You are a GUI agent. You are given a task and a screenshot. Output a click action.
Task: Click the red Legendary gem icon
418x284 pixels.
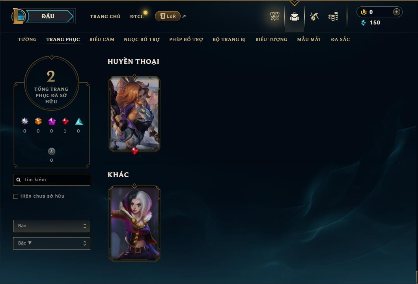[x=65, y=121]
